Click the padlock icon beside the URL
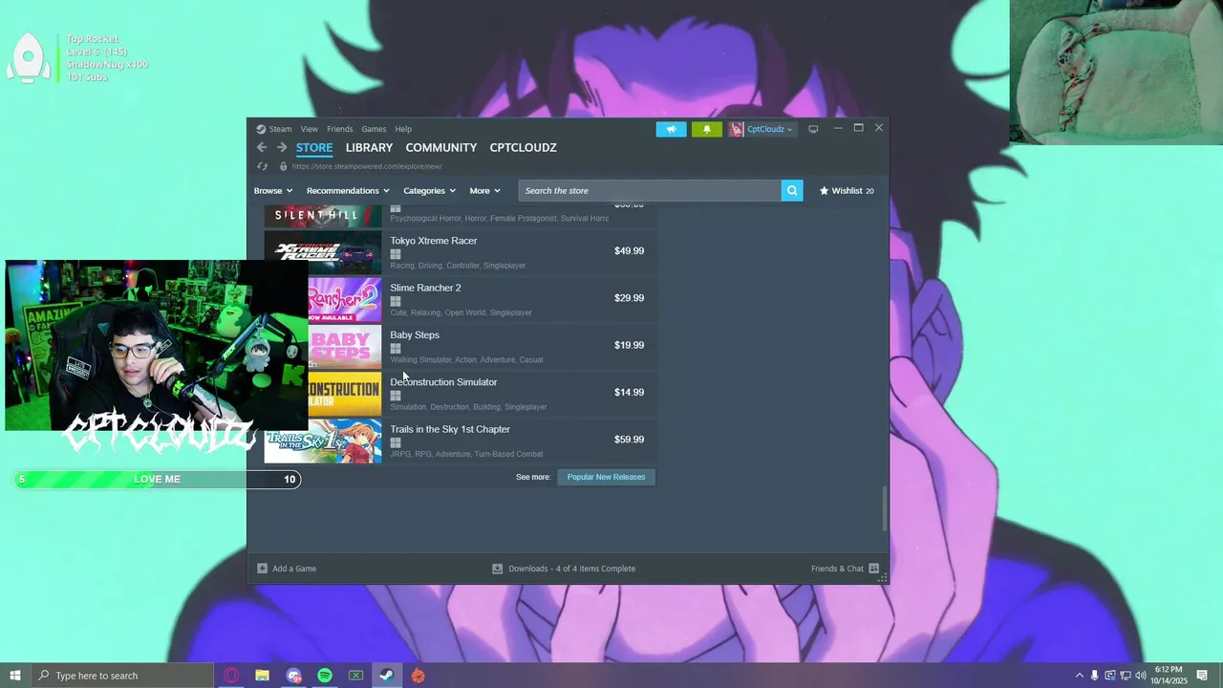1223x688 pixels. (x=283, y=166)
